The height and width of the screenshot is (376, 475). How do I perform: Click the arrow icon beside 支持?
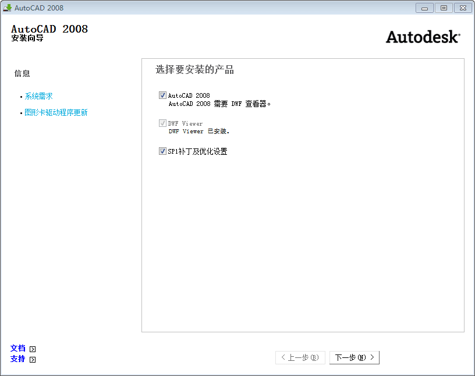coord(33,360)
